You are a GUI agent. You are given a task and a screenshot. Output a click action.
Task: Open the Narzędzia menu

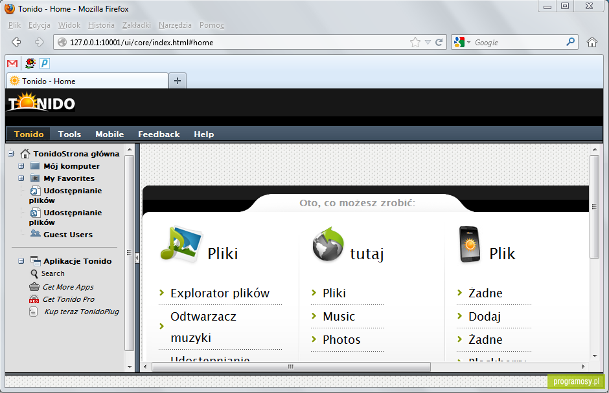tap(175, 25)
